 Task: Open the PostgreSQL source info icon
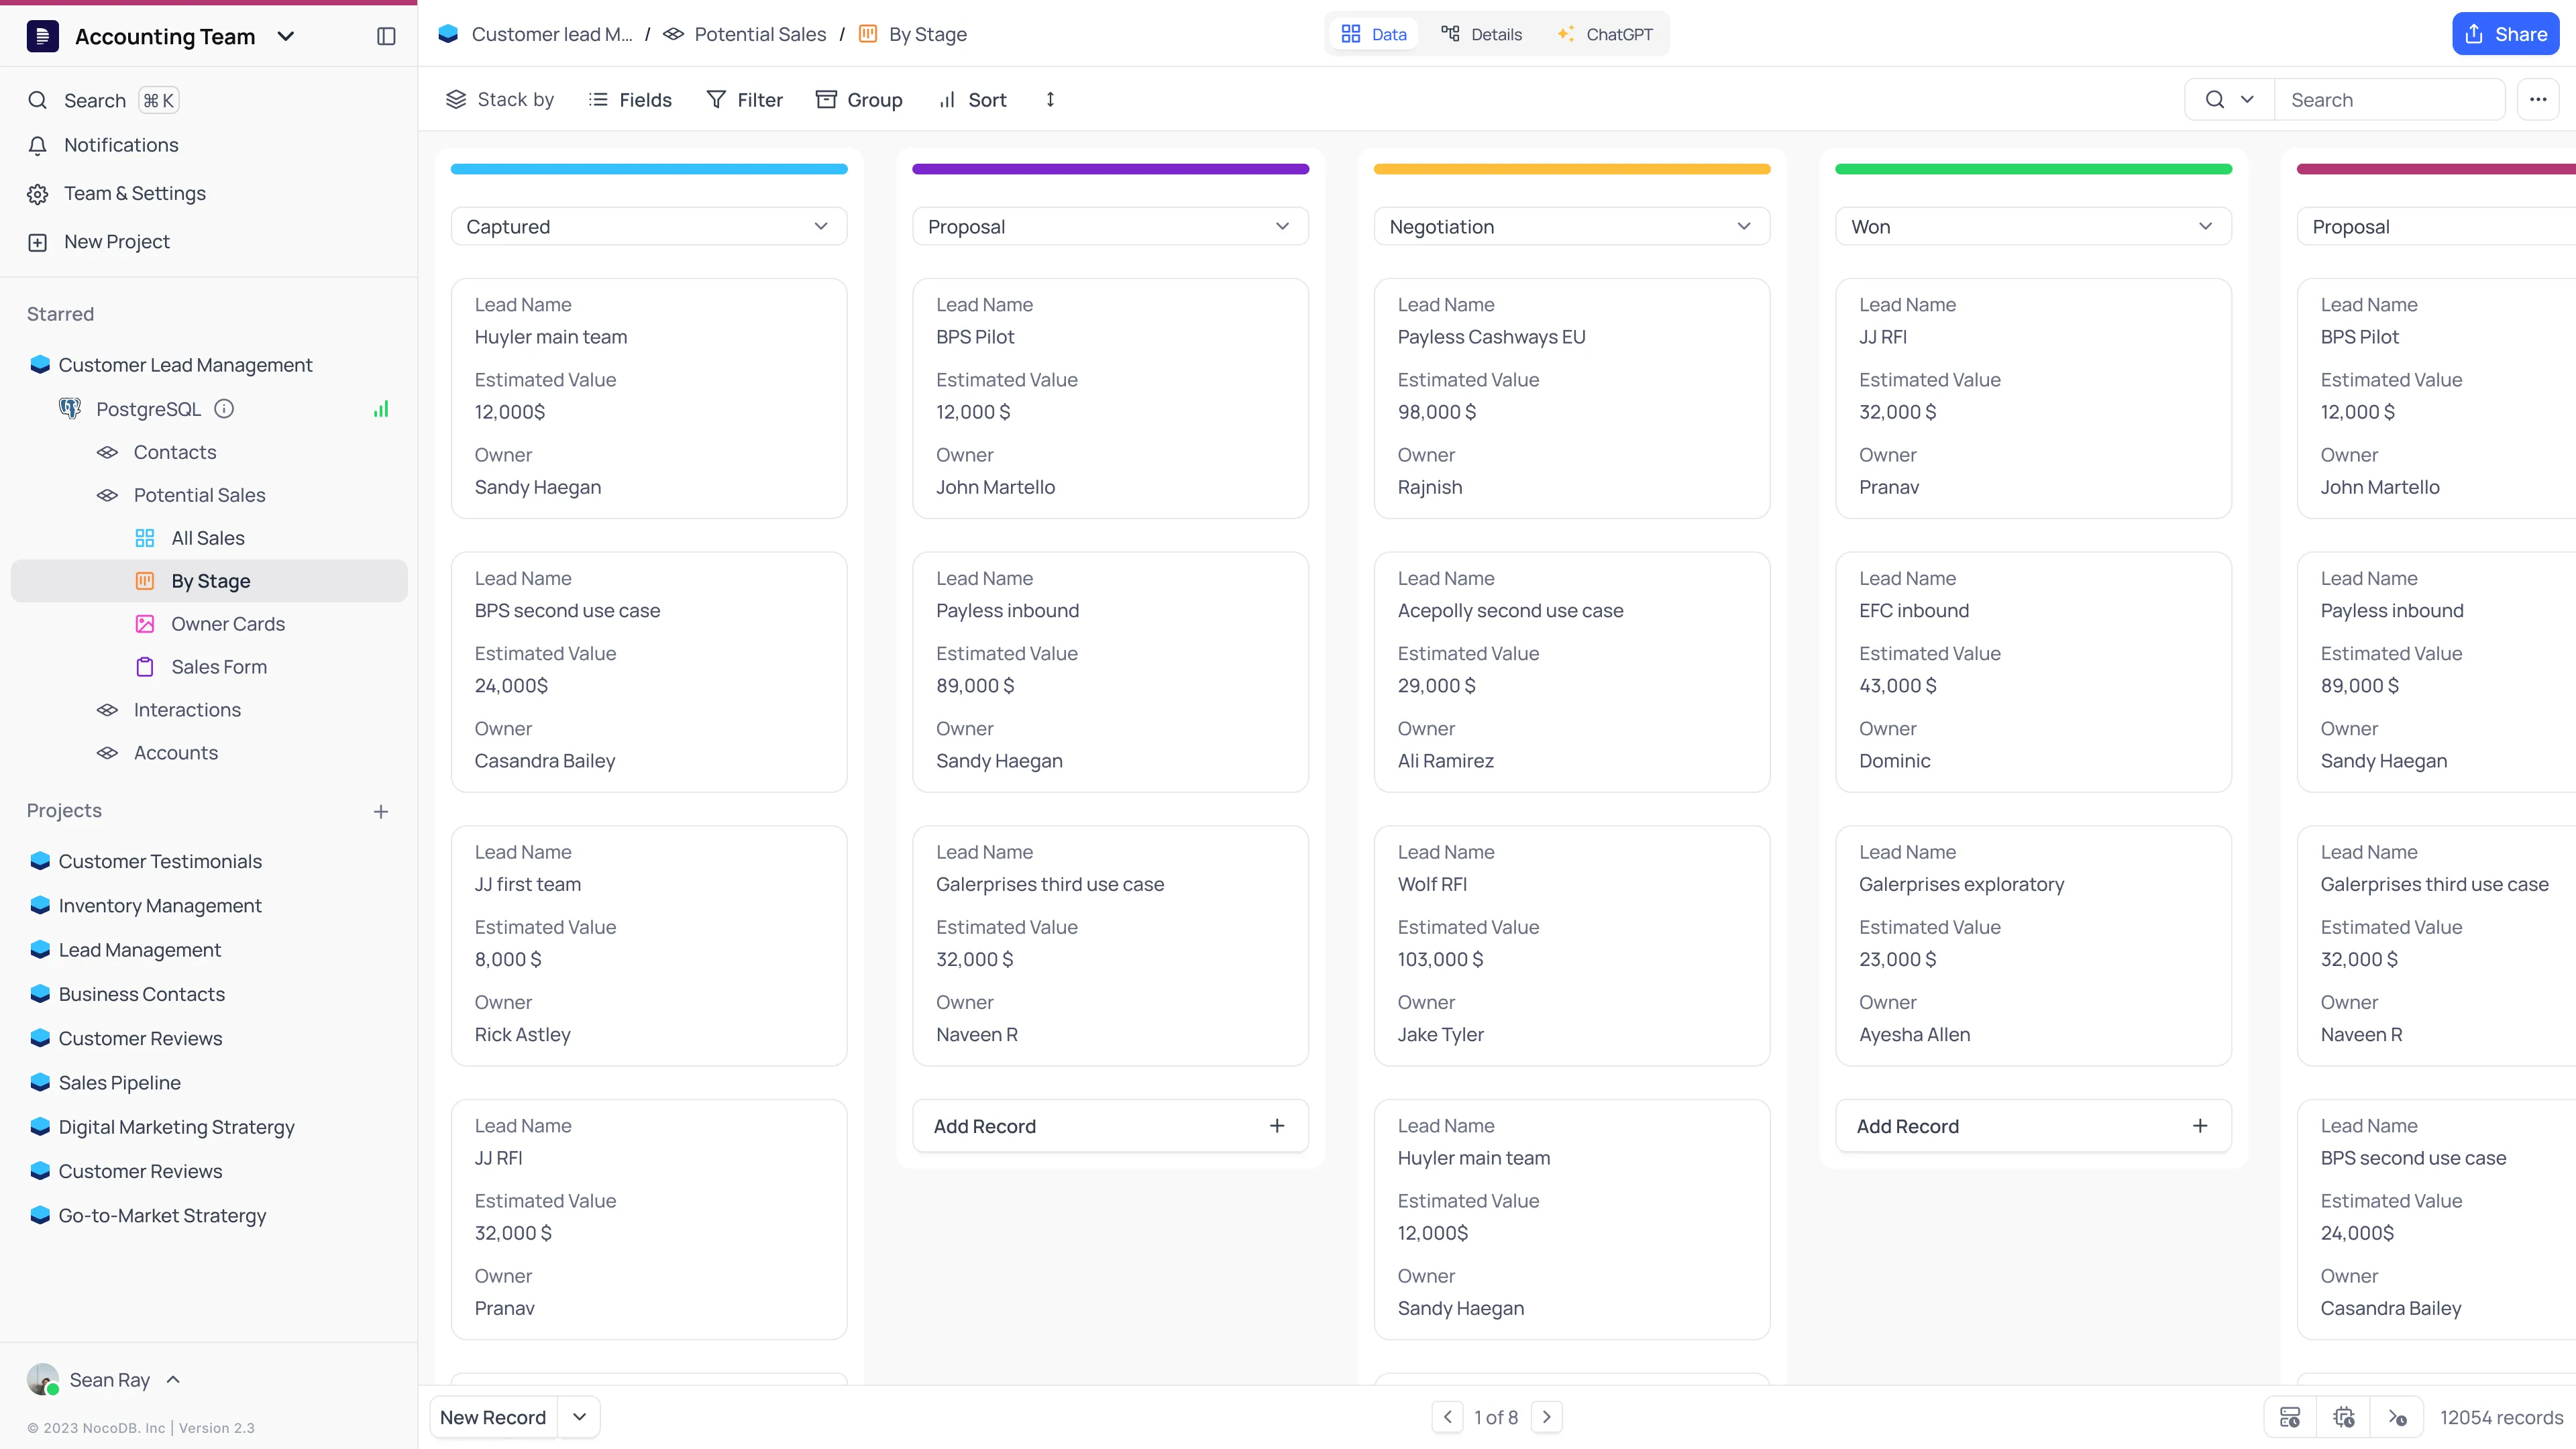[224, 408]
